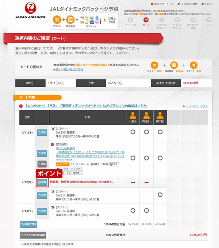Image resolution: width=219 pixels, height=248 pixels.
Task: Click すべての旅程を削除 button
Action: point(33,234)
